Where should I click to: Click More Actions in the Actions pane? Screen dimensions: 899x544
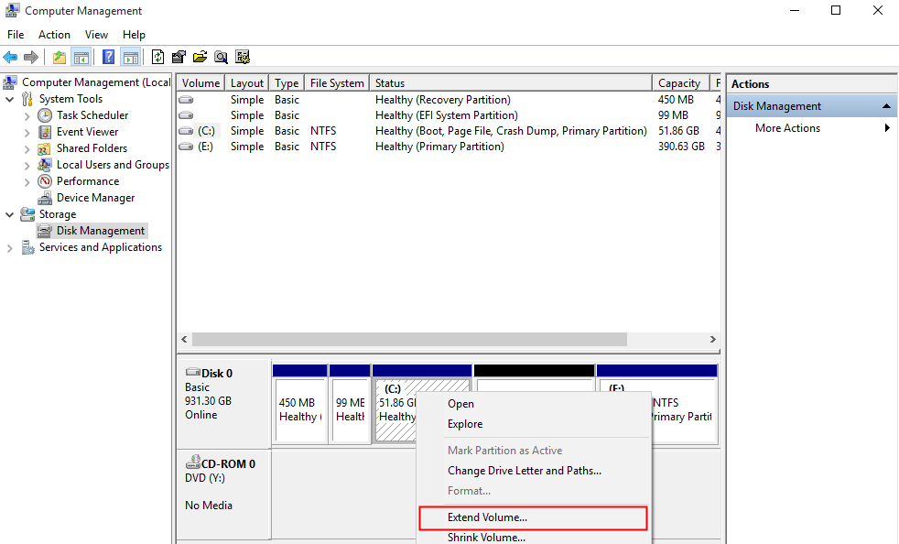[785, 127]
